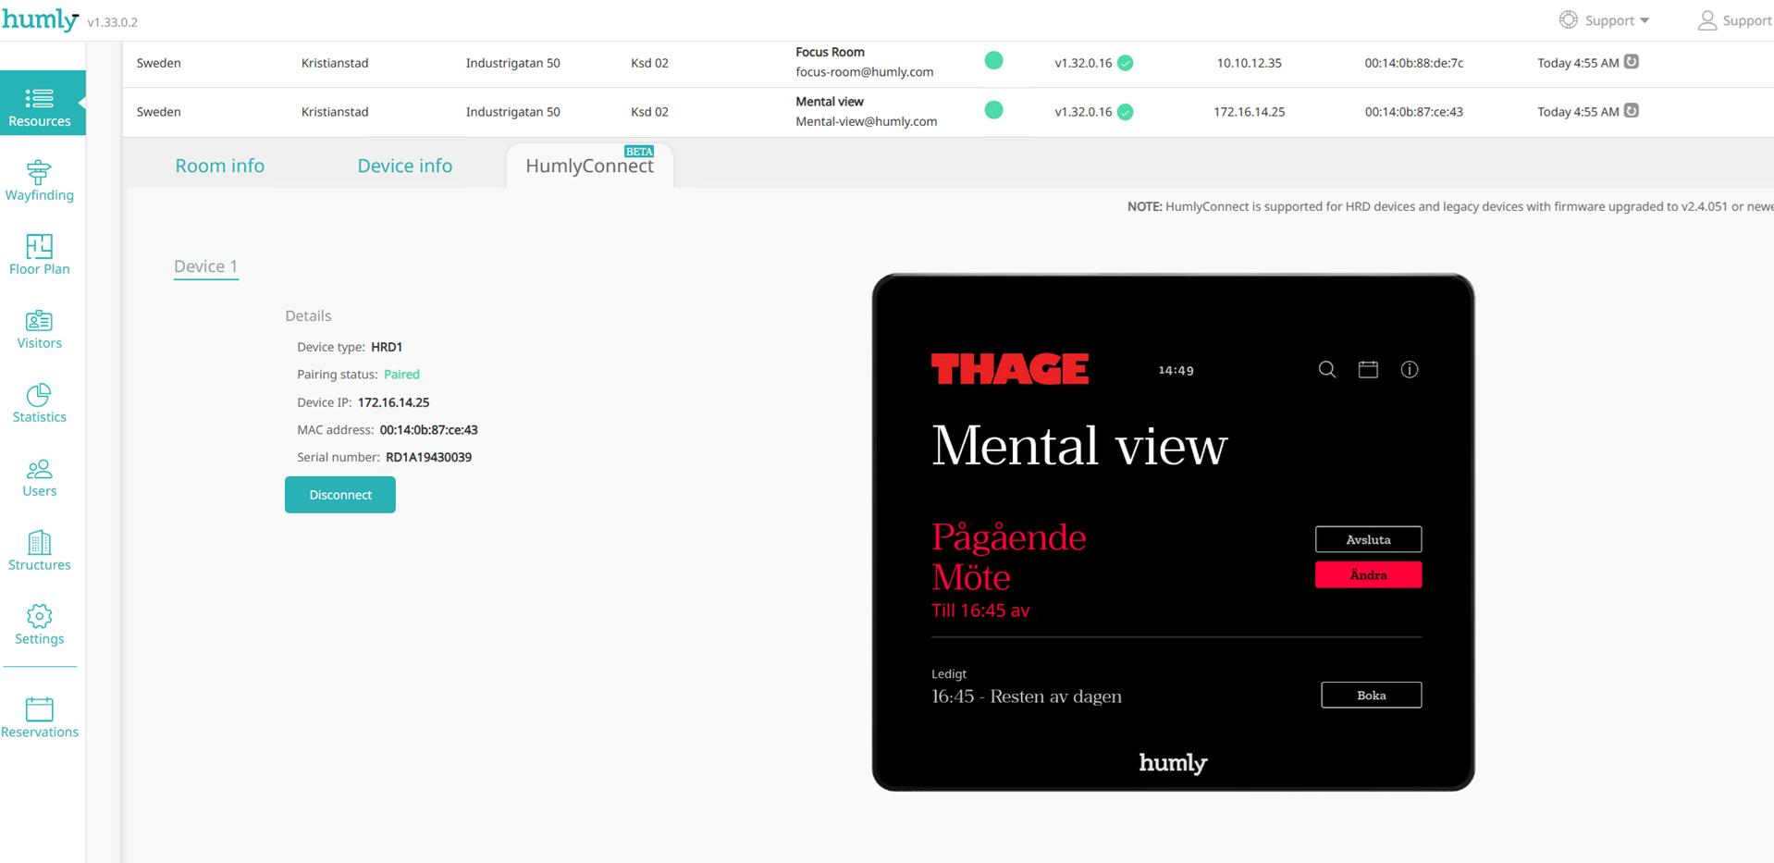Click the Device type HRD1 value
The height and width of the screenshot is (863, 1774).
[387, 347]
